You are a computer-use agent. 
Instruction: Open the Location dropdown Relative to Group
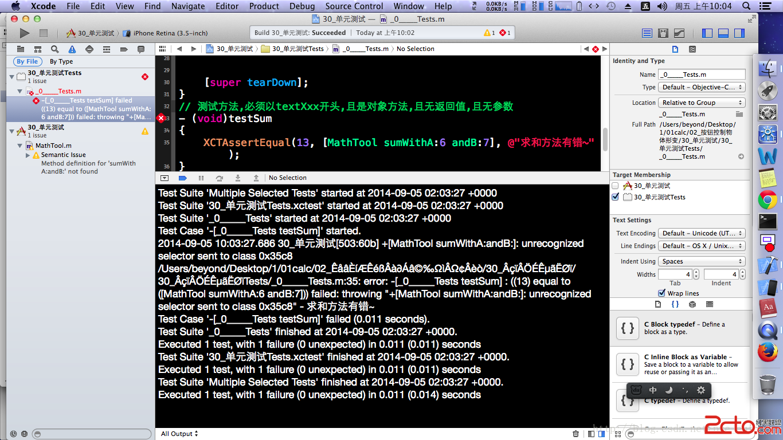(702, 103)
